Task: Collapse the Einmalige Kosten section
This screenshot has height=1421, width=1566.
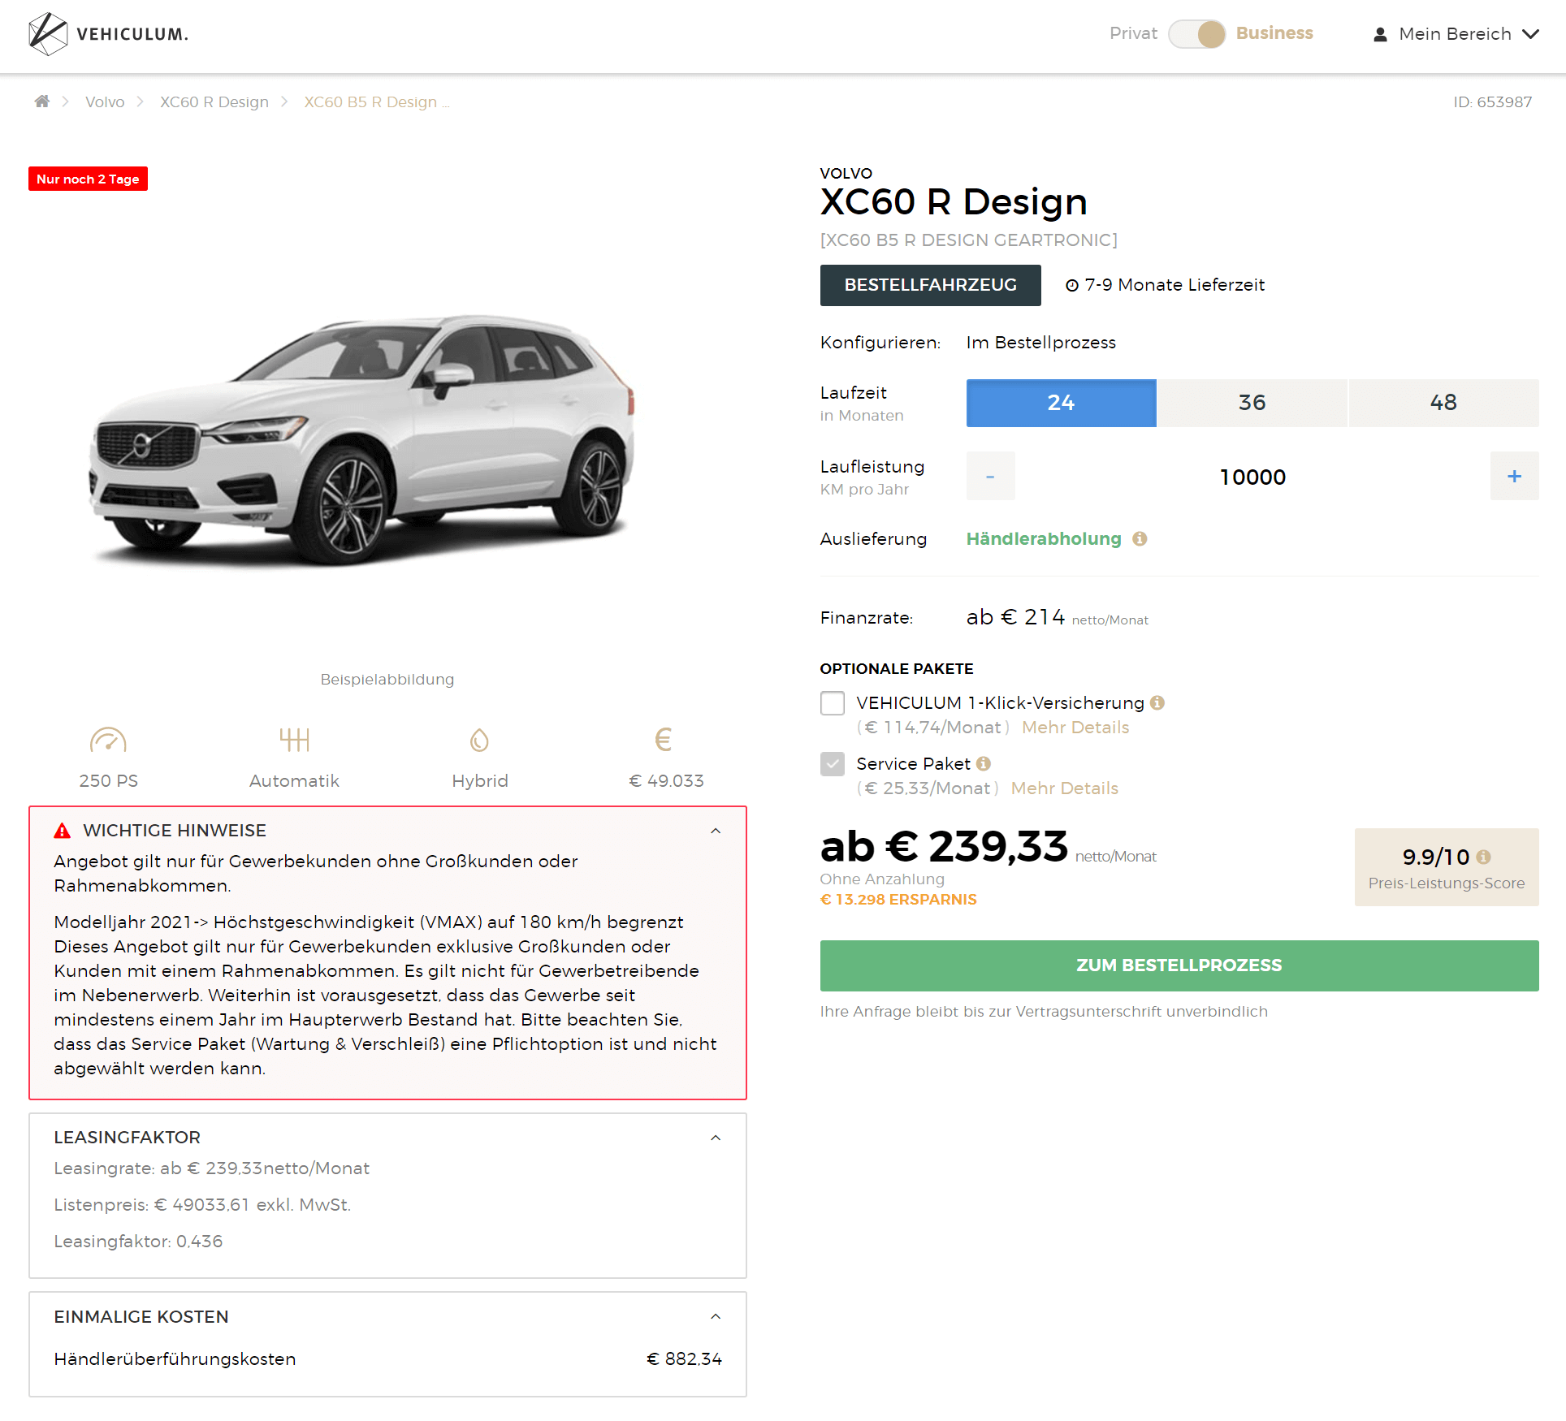Action: (716, 1316)
